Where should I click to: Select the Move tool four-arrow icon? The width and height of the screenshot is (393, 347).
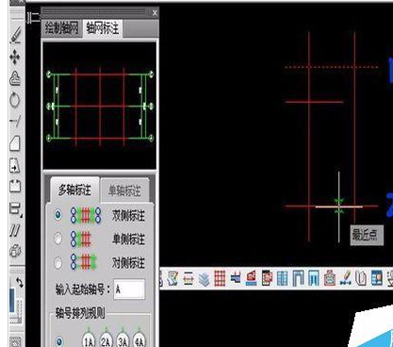[x=15, y=58]
